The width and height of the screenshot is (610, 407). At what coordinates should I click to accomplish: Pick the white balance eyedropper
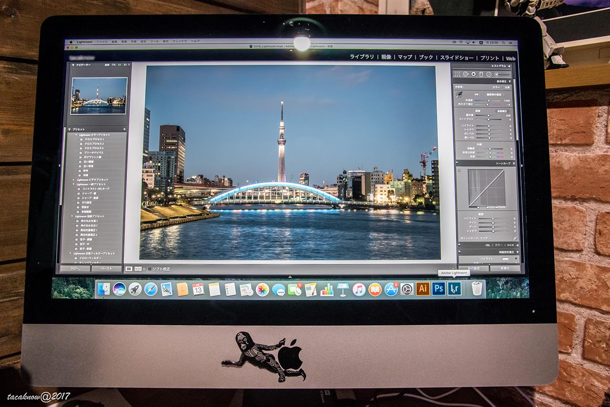coord(458,95)
